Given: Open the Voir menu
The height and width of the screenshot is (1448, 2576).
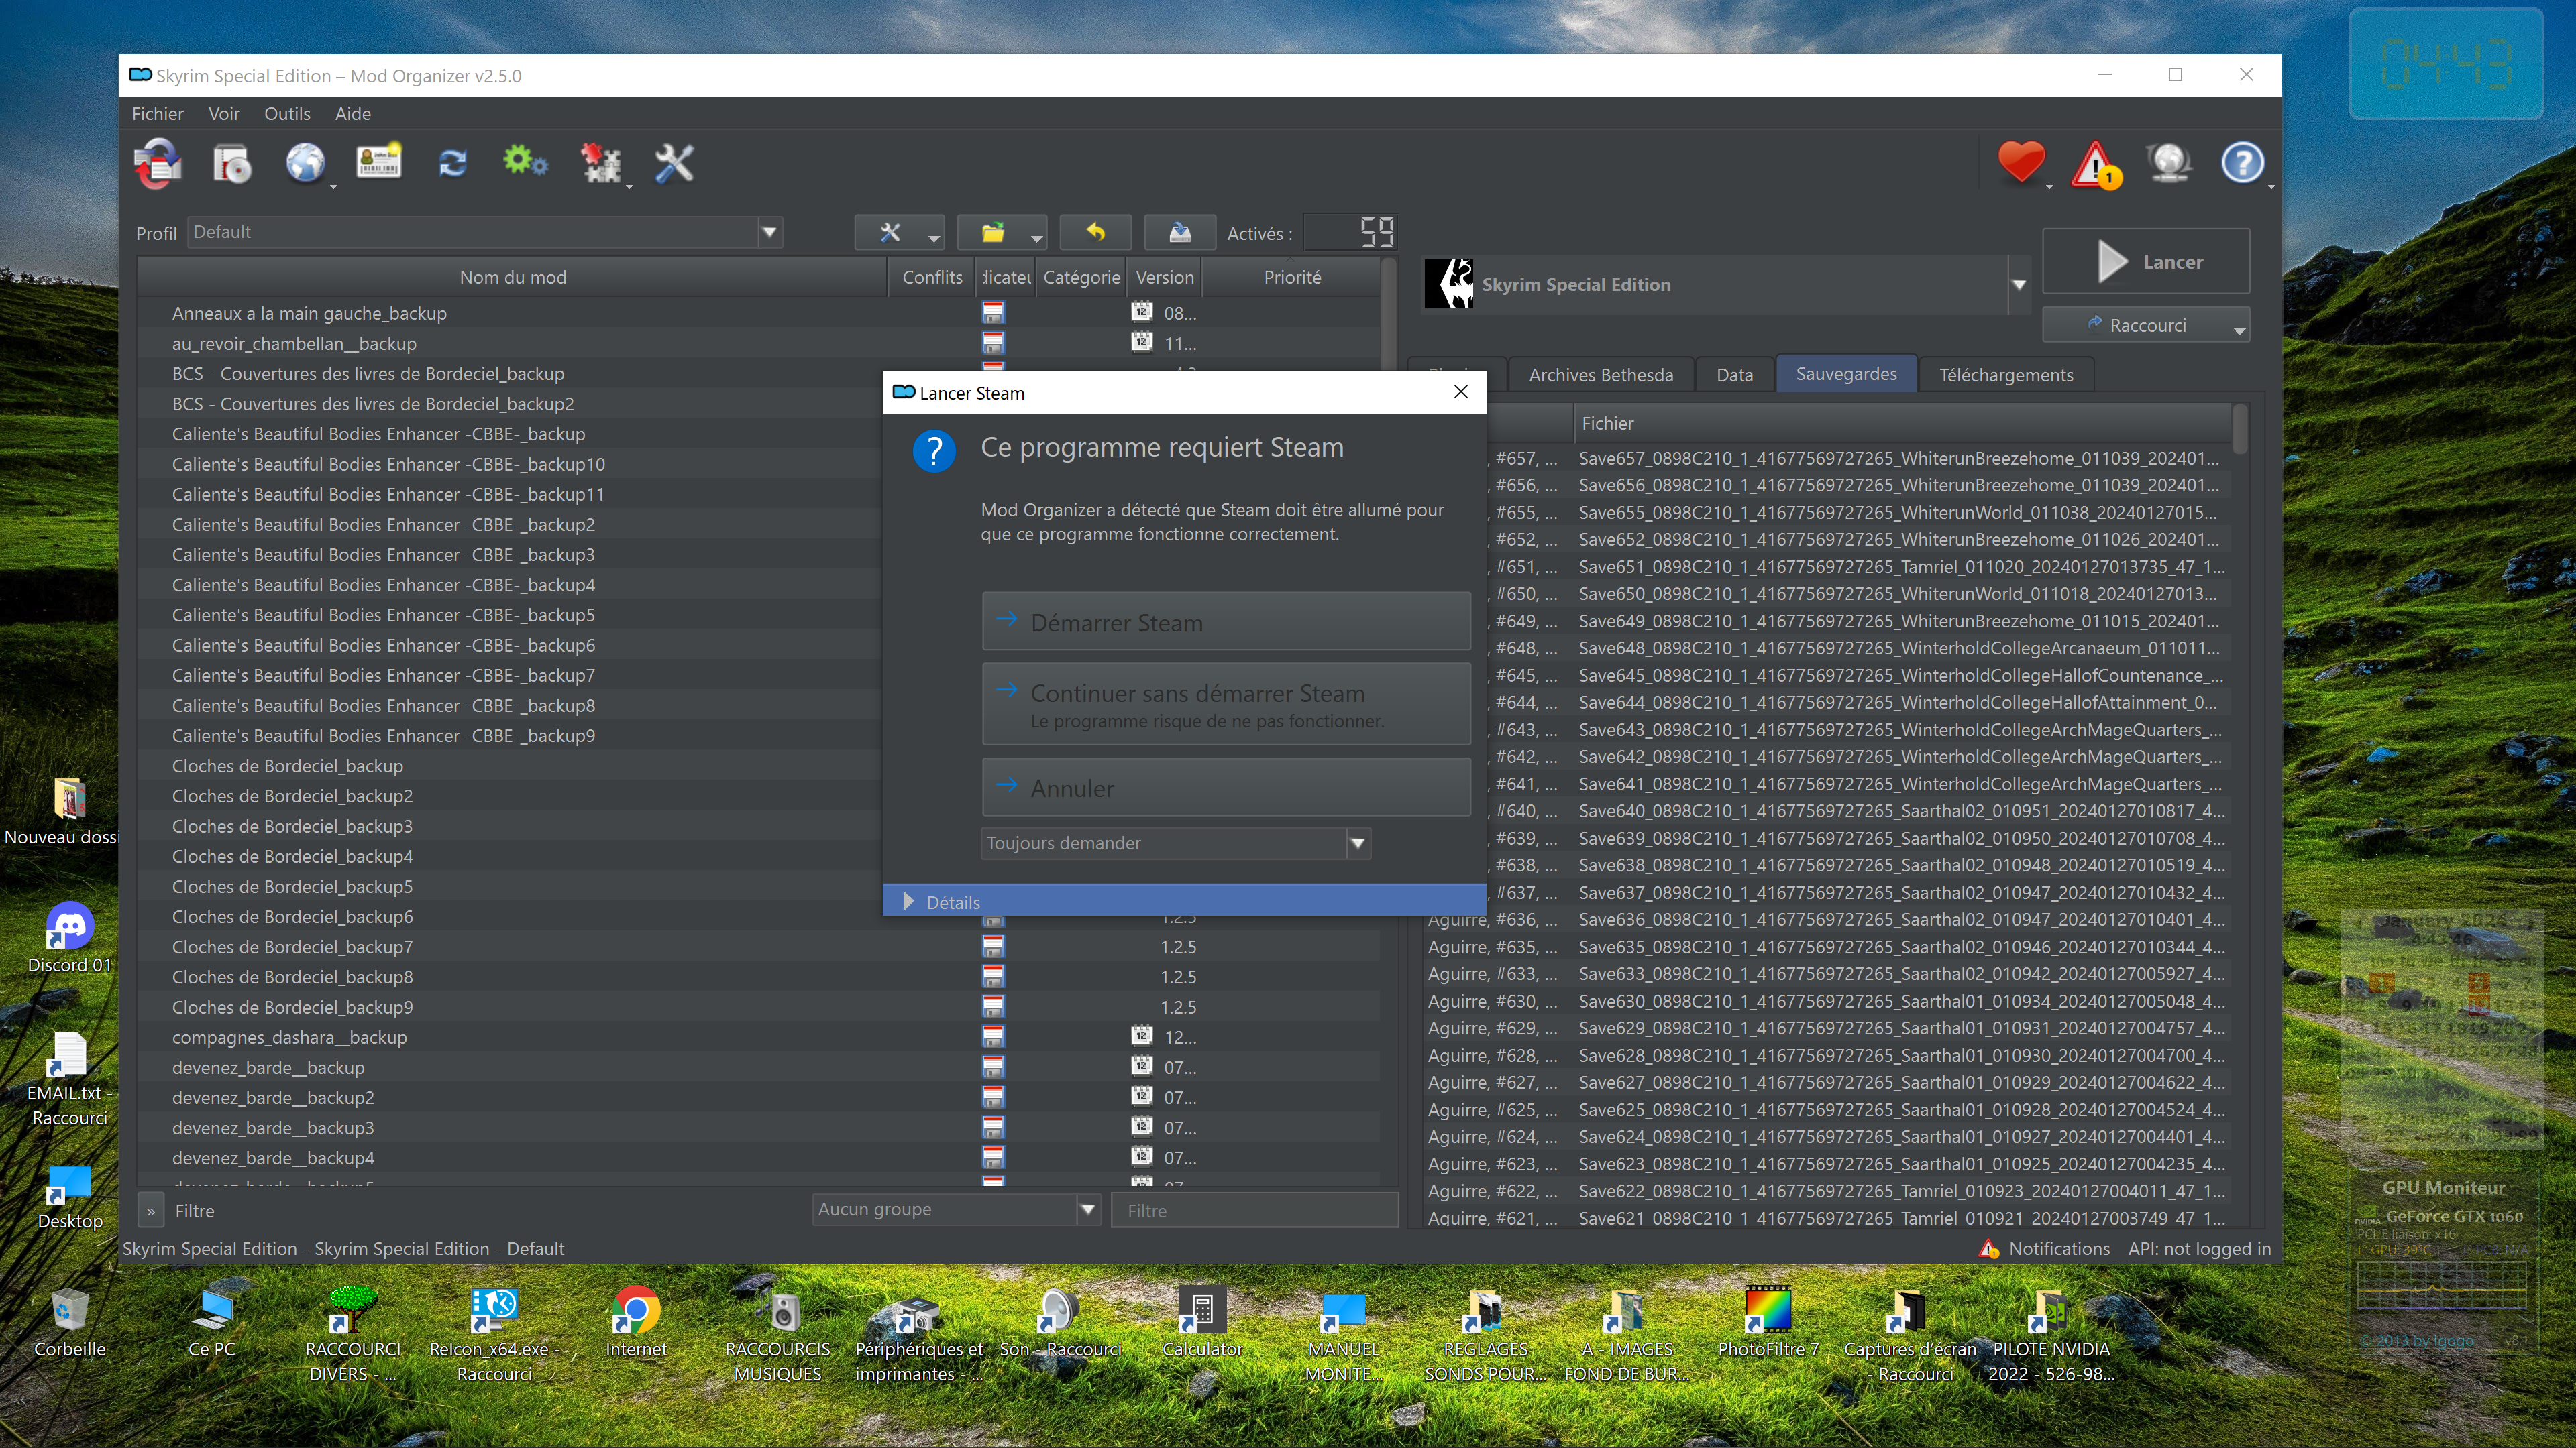Looking at the screenshot, I should pyautogui.click(x=223, y=113).
